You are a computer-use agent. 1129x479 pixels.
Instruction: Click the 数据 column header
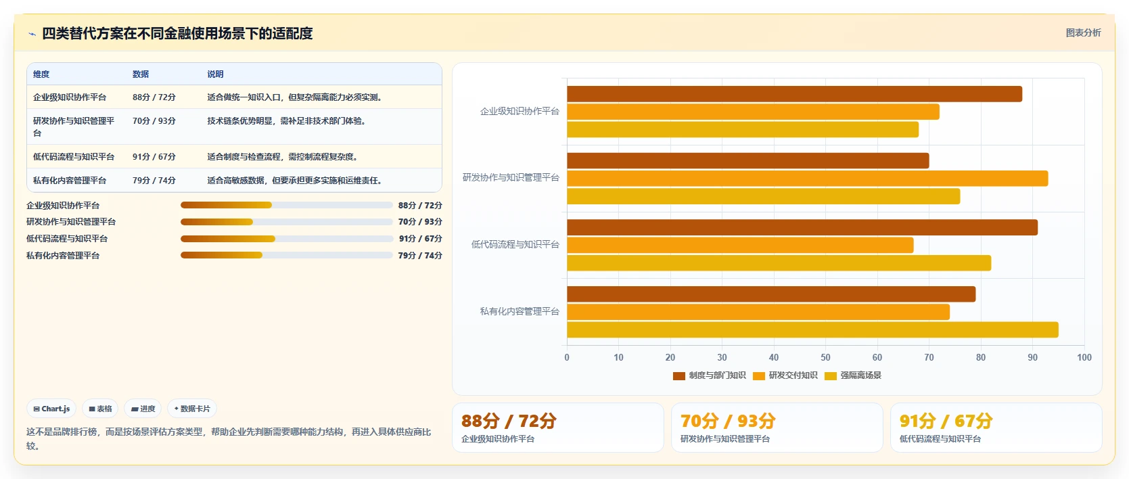141,74
